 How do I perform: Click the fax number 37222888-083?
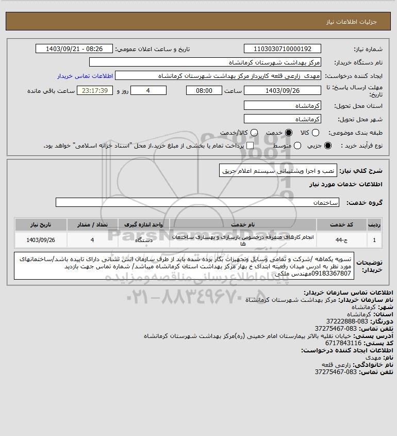coord(347,321)
